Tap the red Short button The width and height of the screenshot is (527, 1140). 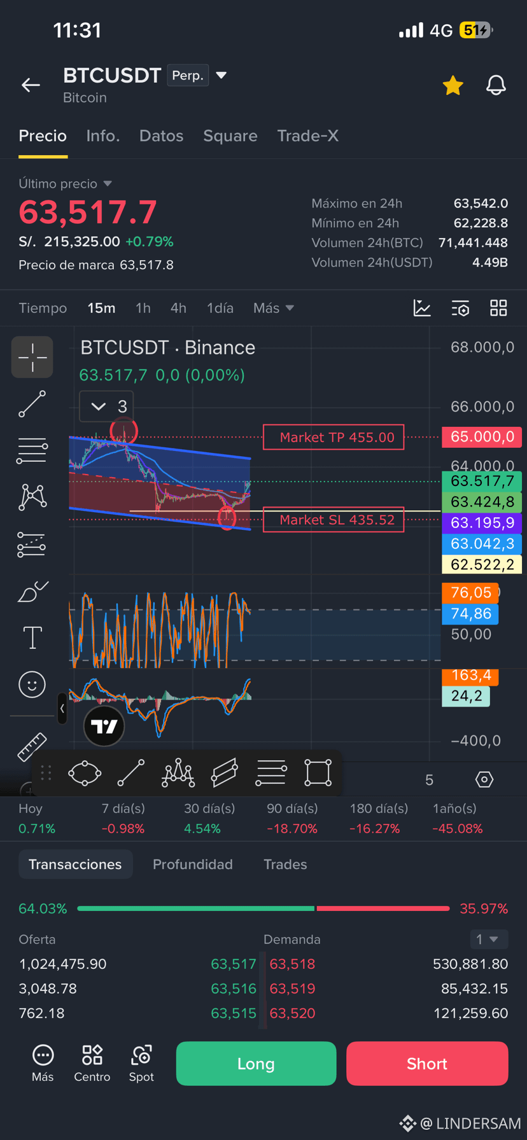(x=427, y=1064)
